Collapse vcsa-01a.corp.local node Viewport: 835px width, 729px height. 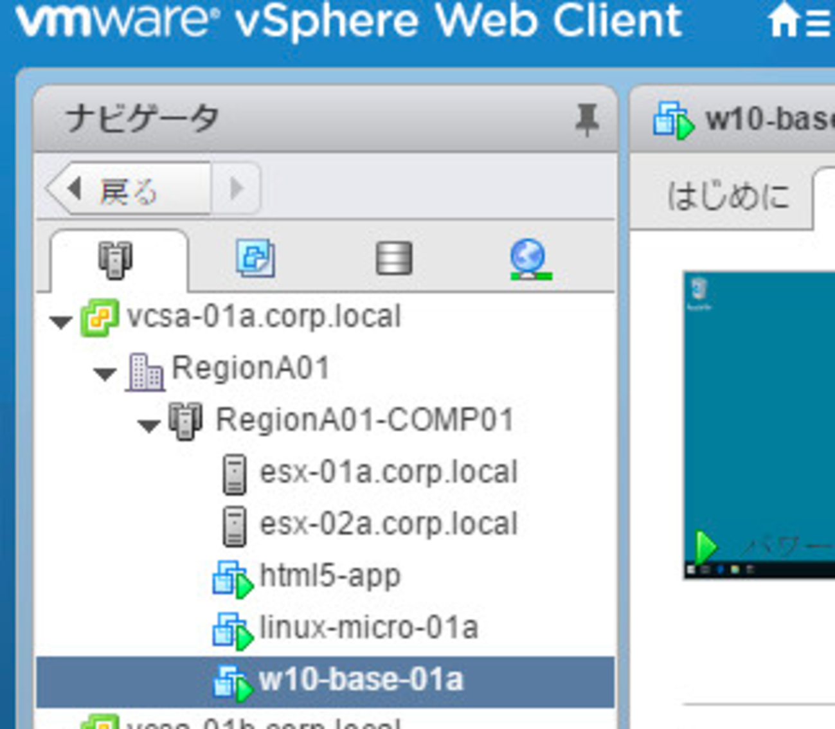point(61,321)
